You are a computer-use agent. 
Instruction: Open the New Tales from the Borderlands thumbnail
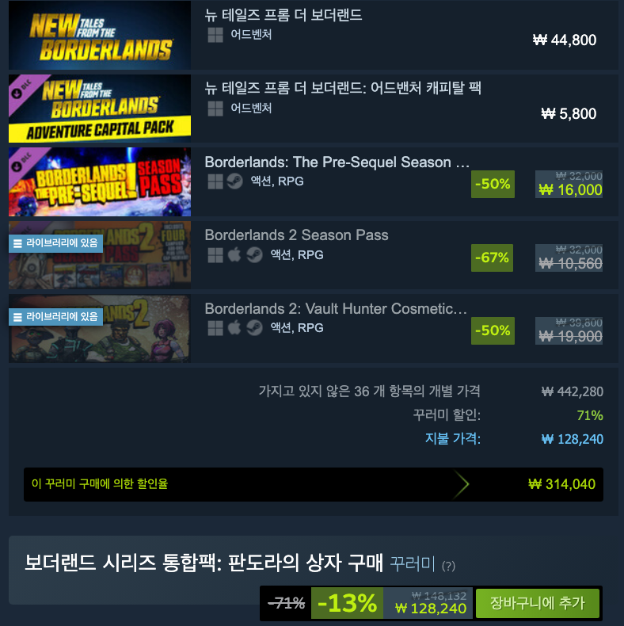[100, 35]
